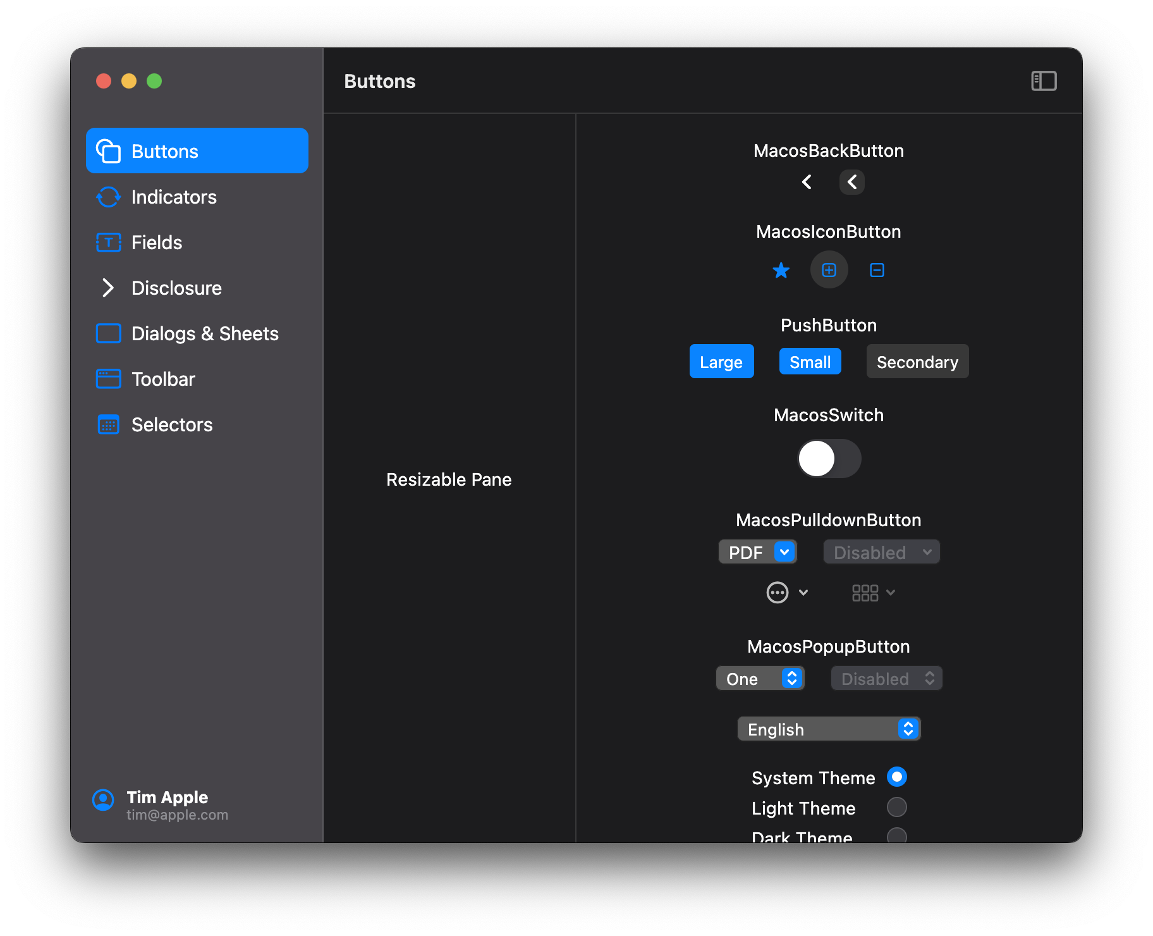Click the Tim Apple profile avatar icon
This screenshot has height=936, width=1153.
(103, 800)
